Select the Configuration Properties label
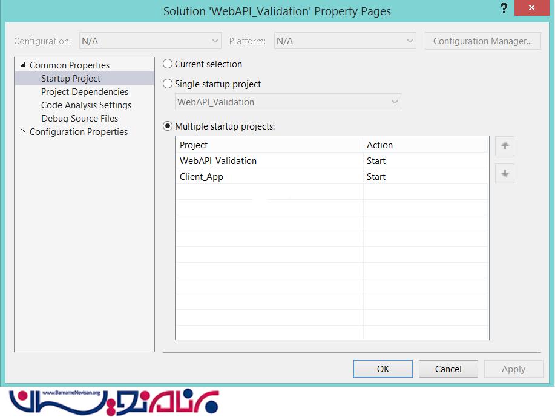This screenshot has height=417, width=555. coord(79,132)
